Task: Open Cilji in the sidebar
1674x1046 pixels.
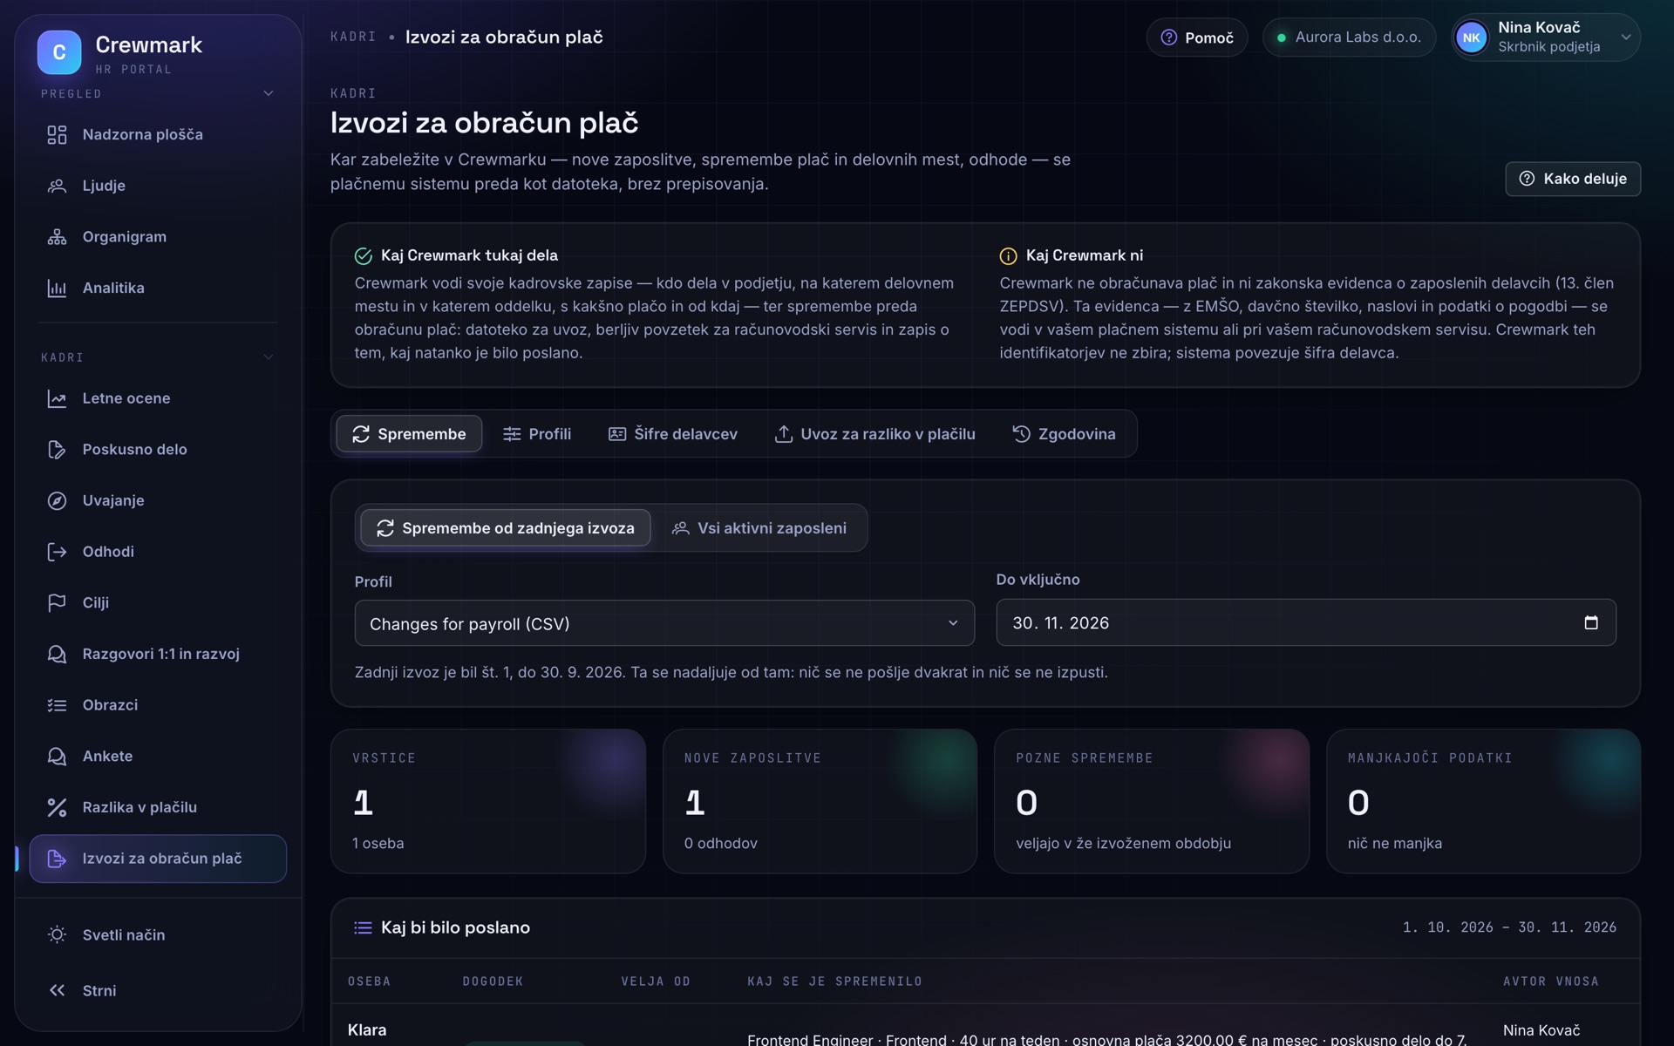Action: pyautogui.click(x=158, y=602)
